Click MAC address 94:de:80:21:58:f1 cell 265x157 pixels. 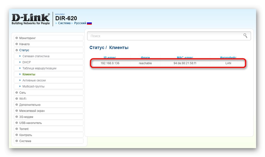click(x=185, y=63)
